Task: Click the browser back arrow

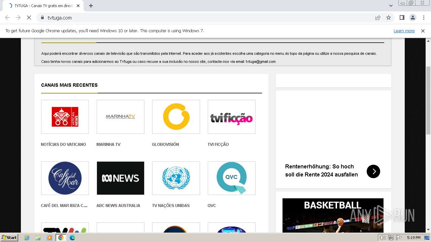Action: click(7, 17)
